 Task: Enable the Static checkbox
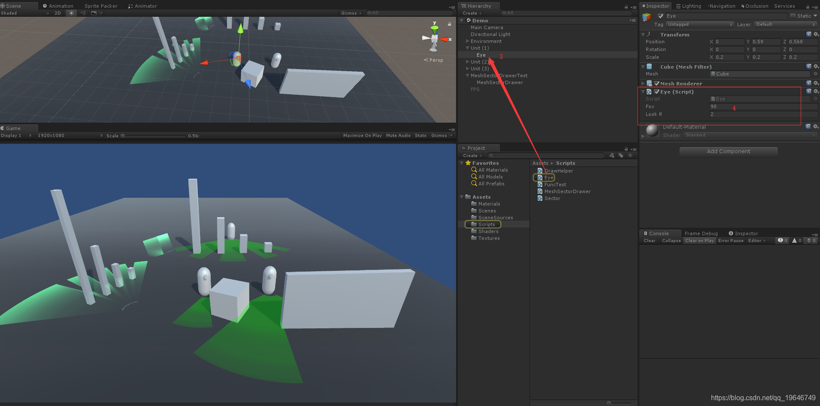click(x=793, y=16)
